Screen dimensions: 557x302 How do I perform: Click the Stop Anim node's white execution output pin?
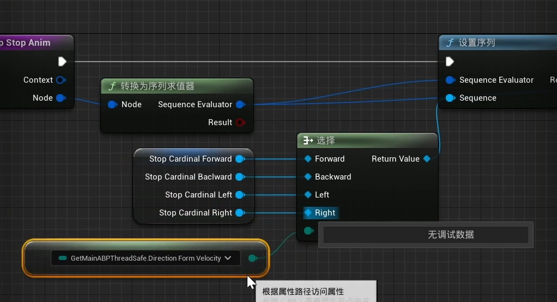pos(62,61)
